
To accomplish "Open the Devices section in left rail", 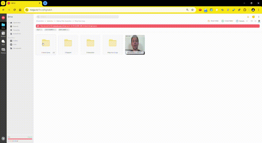I will pyautogui.click(x=3, y=51).
